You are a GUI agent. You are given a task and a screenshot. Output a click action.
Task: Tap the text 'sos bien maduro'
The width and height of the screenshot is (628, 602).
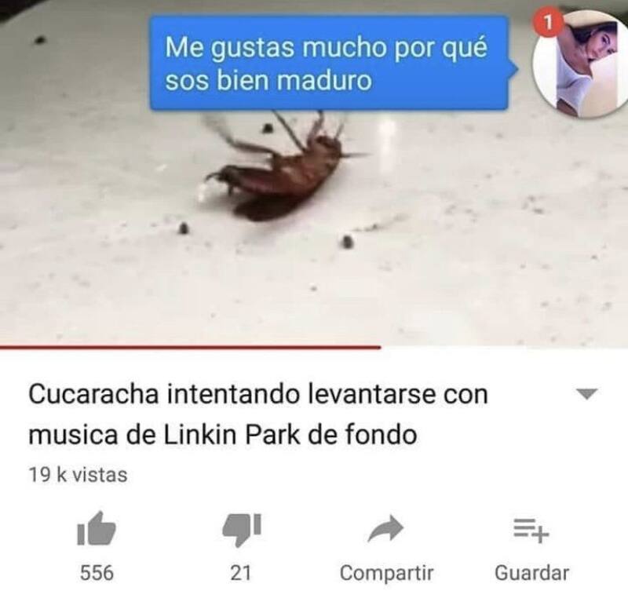point(268,82)
